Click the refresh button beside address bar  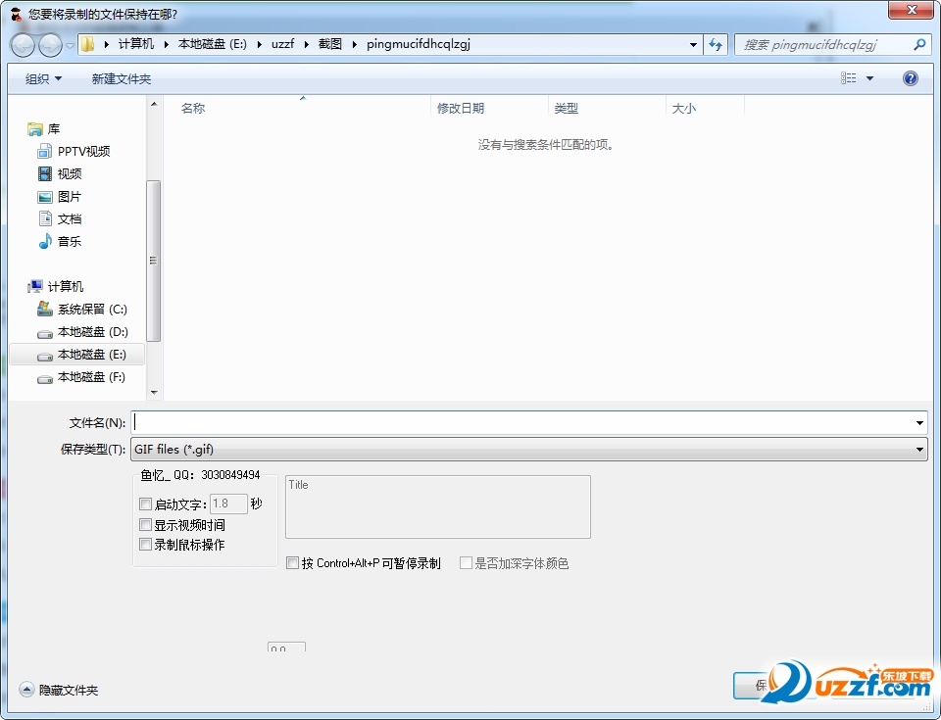pyautogui.click(x=716, y=44)
